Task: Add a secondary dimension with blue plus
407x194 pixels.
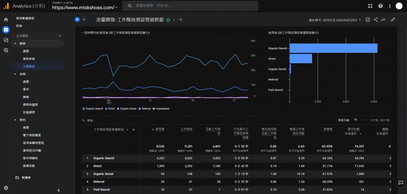Action: [x=134, y=130]
